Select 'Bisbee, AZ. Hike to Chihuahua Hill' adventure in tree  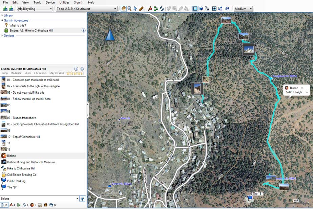(32, 30)
